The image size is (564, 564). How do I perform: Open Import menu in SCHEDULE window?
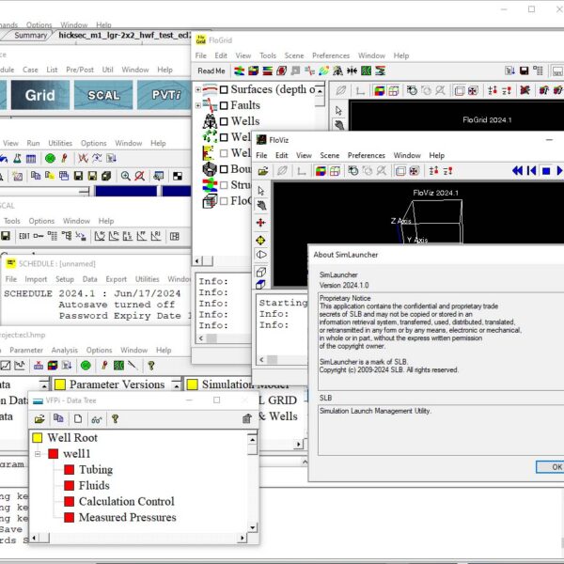click(36, 279)
